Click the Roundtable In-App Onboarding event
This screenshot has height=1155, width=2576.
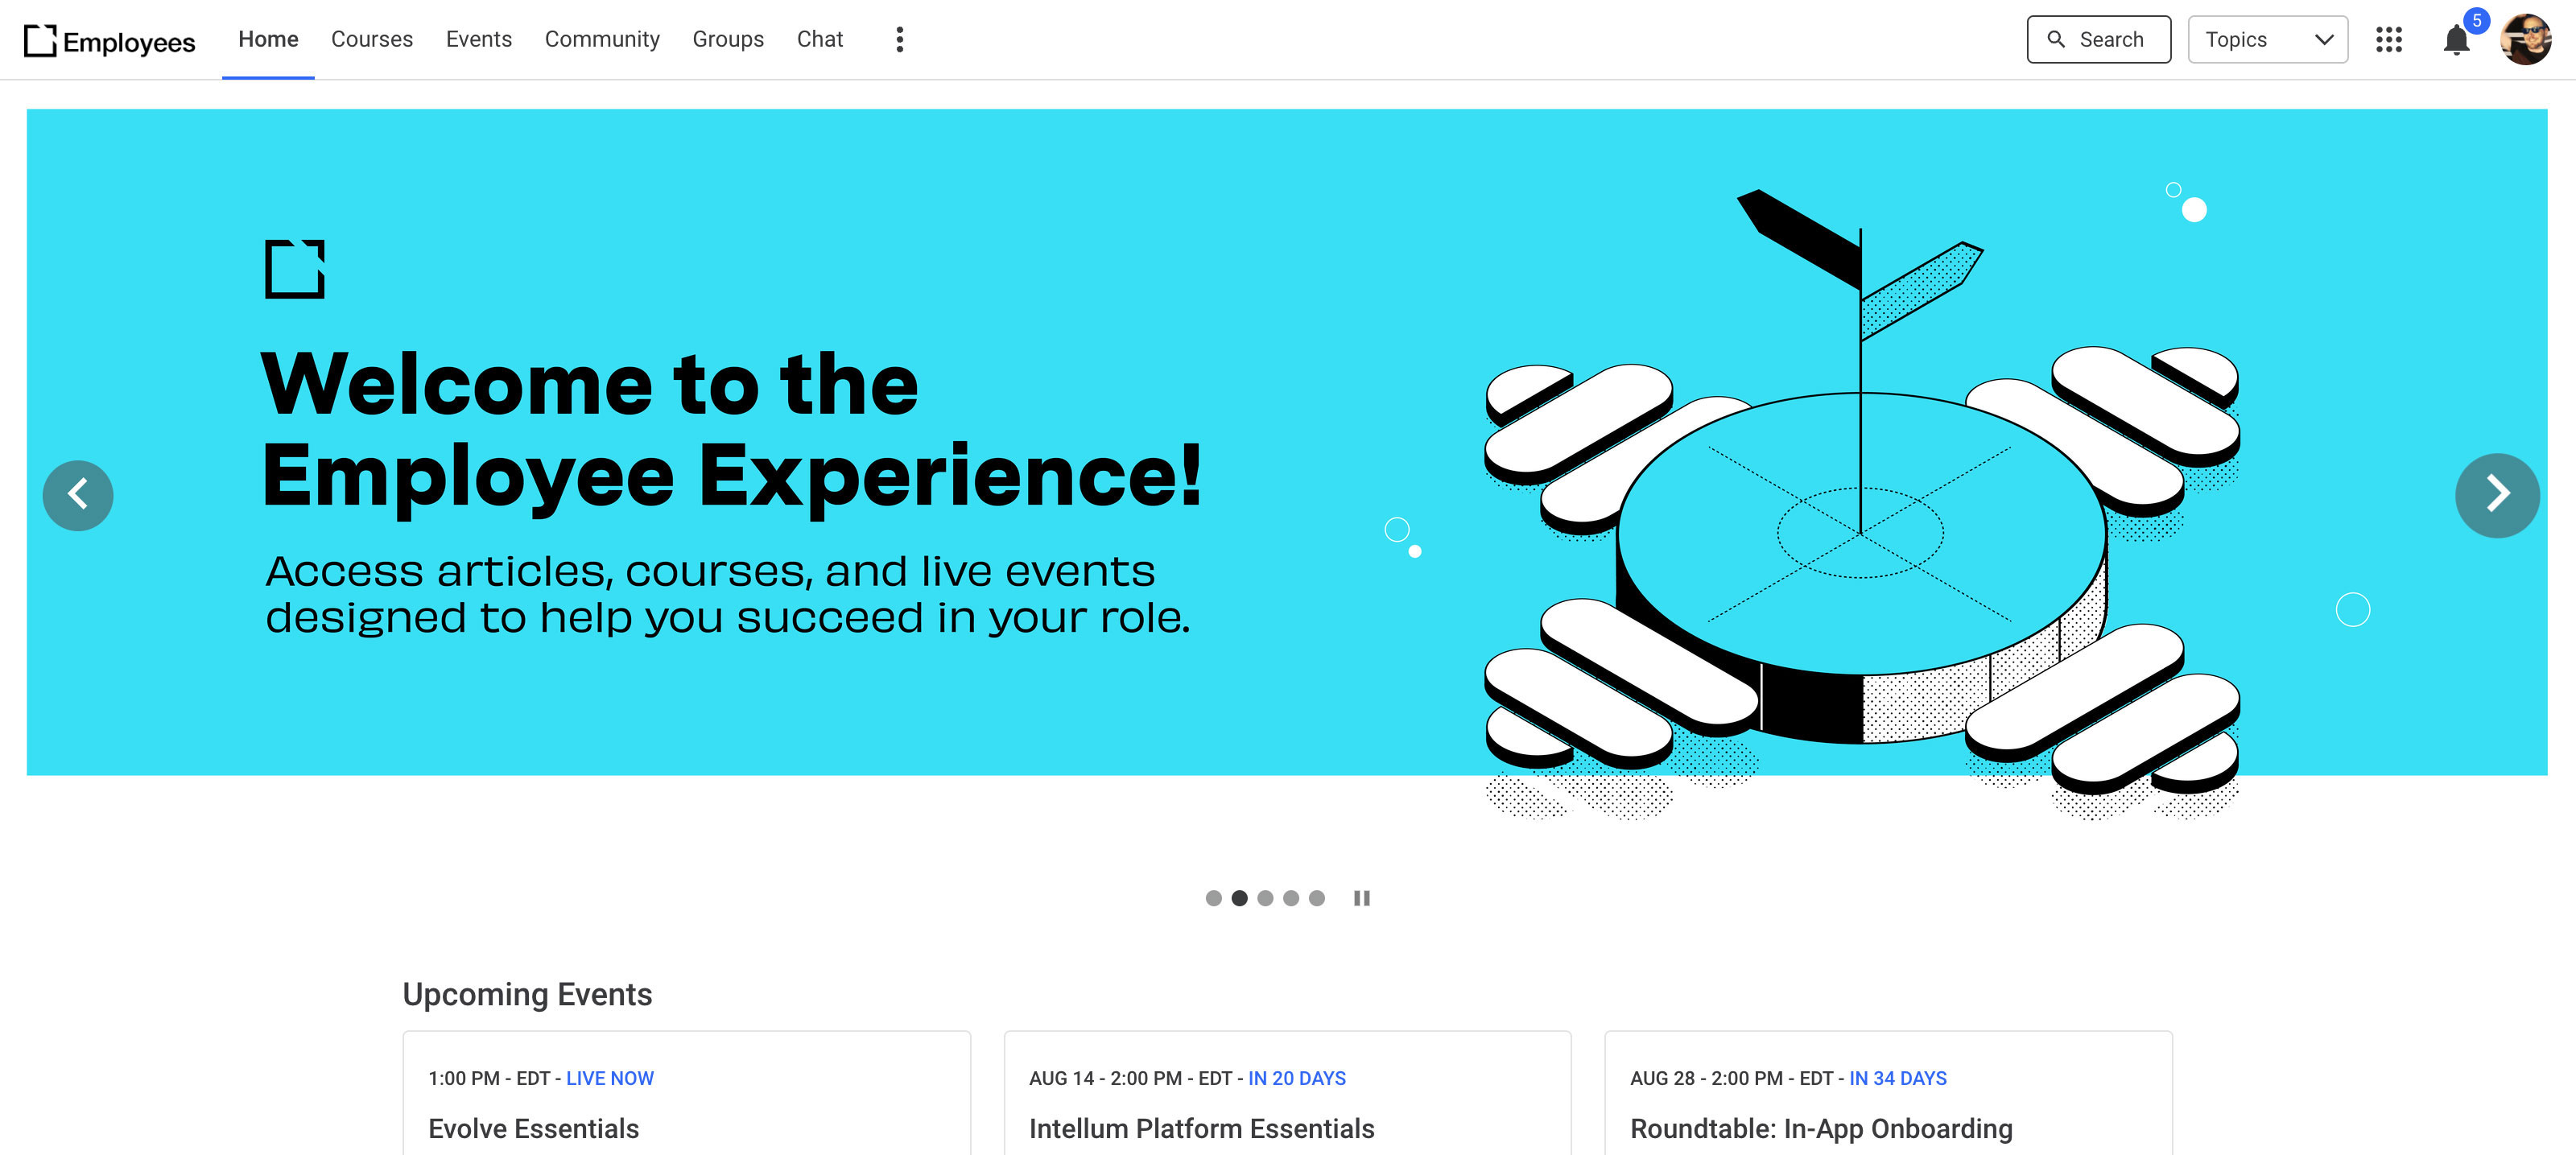click(1820, 1127)
